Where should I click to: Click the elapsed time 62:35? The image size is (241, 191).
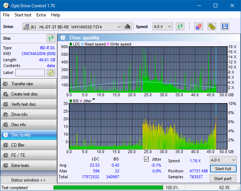pos(224,188)
